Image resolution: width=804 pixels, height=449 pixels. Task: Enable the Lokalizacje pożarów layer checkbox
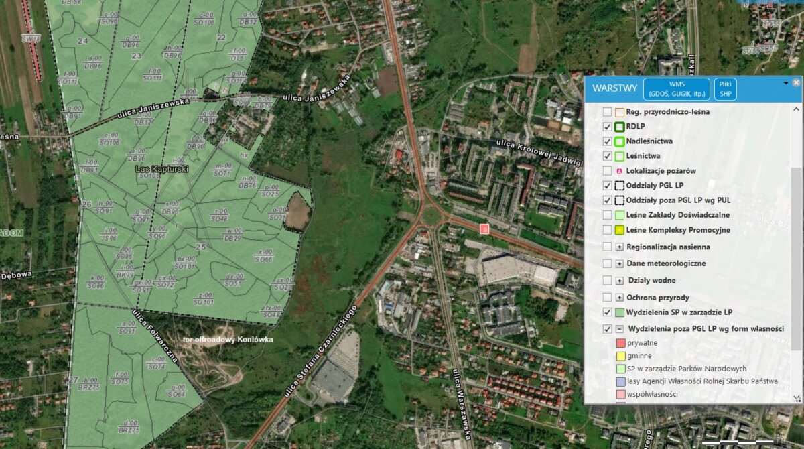click(x=607, y=171)
